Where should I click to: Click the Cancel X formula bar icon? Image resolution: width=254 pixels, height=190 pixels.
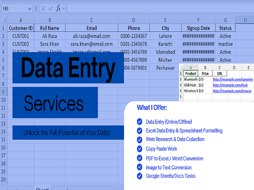click(x=43, y=9)
